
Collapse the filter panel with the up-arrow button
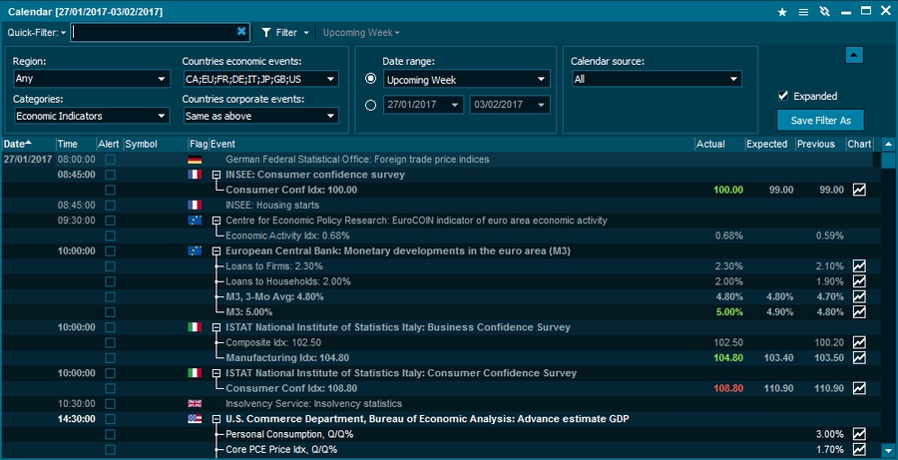(x=853, y=55)
